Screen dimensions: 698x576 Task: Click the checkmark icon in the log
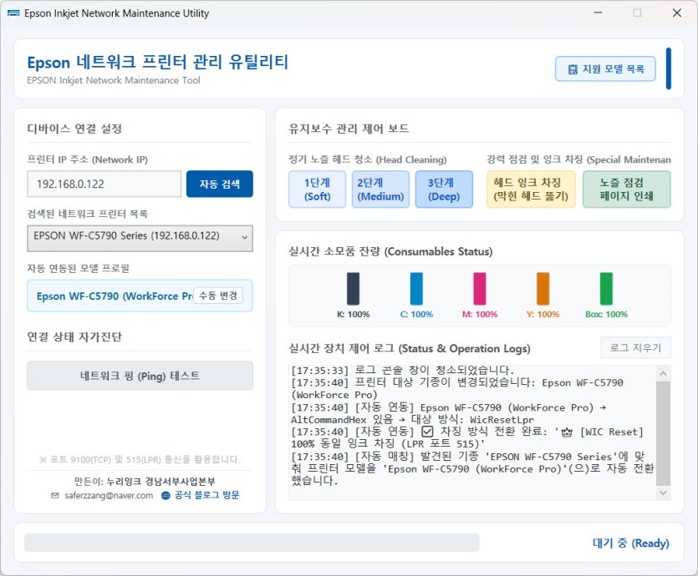click(x=427, y=432)
